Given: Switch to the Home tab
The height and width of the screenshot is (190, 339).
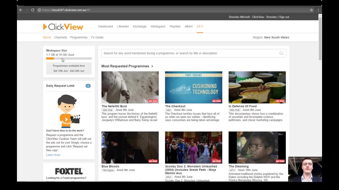Looking at the screenshot, I should coord(47,37).
